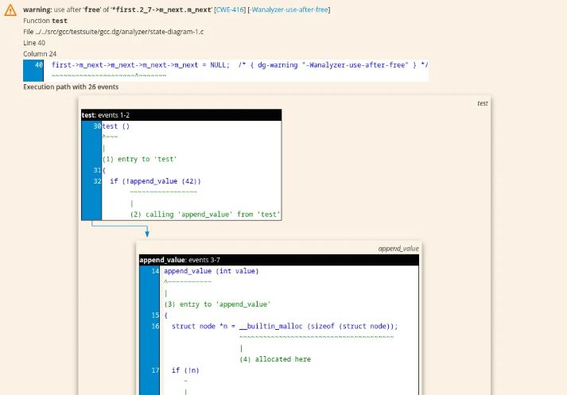Click the italic 'test' frame label
Viewport: 567px width, 395px height.
coord(482,103)
